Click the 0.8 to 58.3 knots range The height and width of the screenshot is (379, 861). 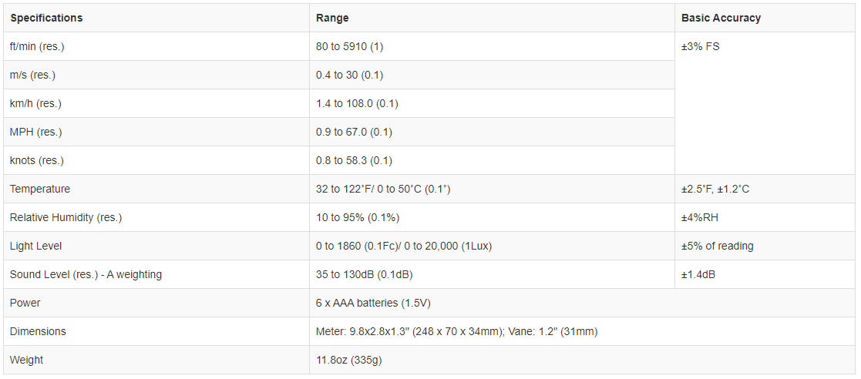pos(354,160)
